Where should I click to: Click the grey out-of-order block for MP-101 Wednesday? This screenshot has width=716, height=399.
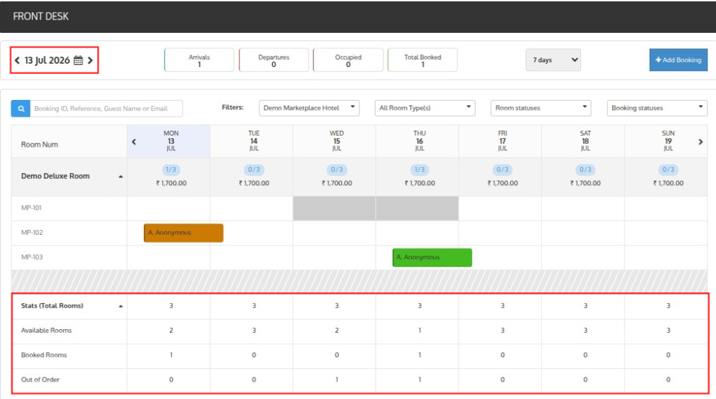point(334,209)
